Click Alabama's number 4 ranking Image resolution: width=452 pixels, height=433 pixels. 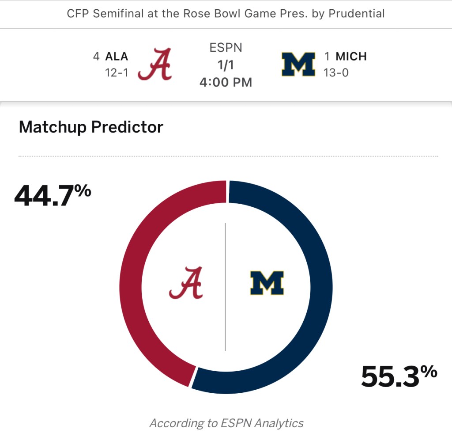pyautogui.click(x=96, y=57)
